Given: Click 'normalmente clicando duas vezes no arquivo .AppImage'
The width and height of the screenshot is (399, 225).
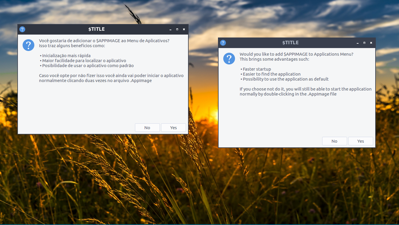Looking at the screenshot, I should [95, 81].
